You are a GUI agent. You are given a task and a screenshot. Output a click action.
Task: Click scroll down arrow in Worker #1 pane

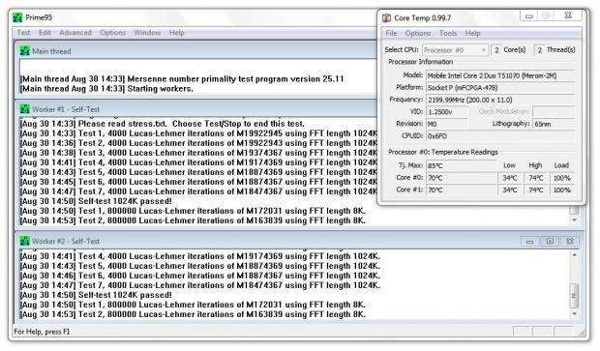[x=575, y=220]
